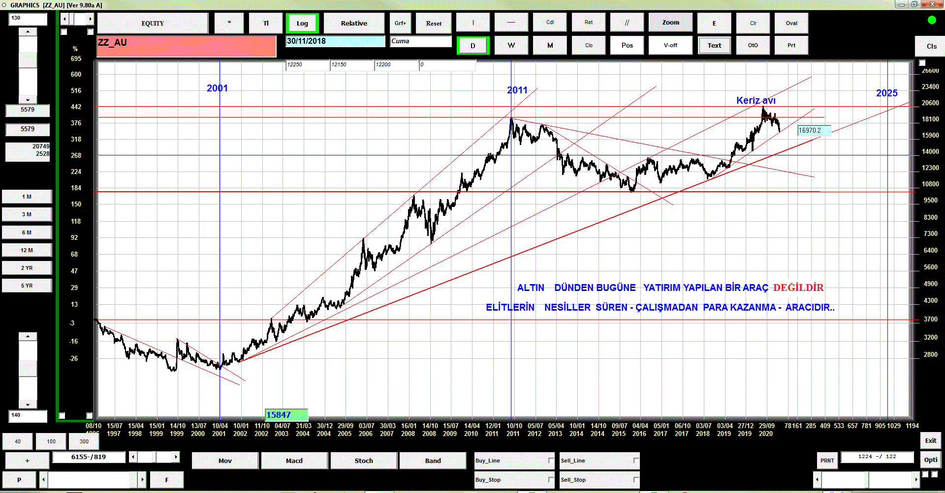Click the P button at bottom left
This screenshot has width=945, height=493.
pos(19,480)
